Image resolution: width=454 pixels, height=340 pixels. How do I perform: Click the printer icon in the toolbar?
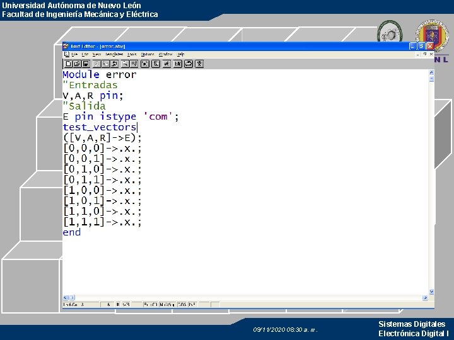[x=189, y=64]
